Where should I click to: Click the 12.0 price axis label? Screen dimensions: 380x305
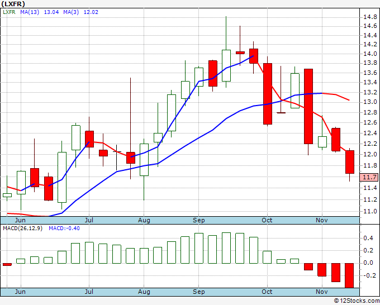(x=370, y=154)
